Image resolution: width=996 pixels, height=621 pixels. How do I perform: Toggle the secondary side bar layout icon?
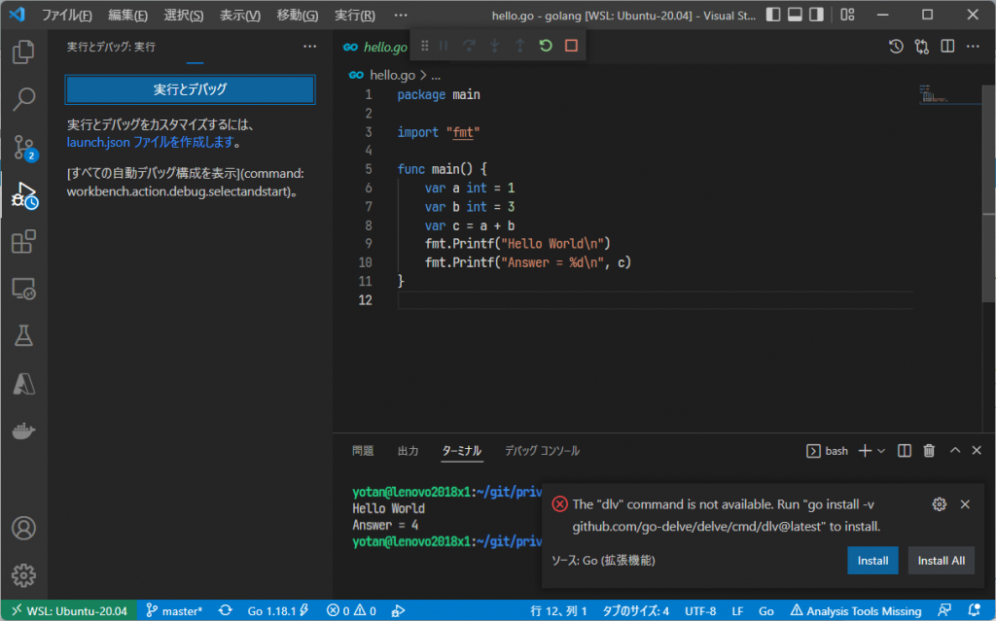coord(816,15)
